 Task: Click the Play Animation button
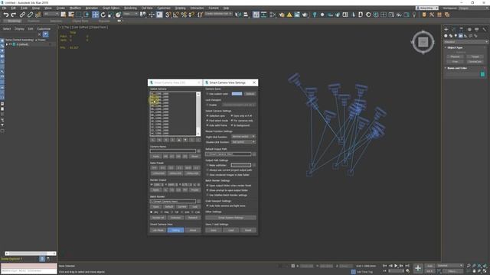coord(396,266)
